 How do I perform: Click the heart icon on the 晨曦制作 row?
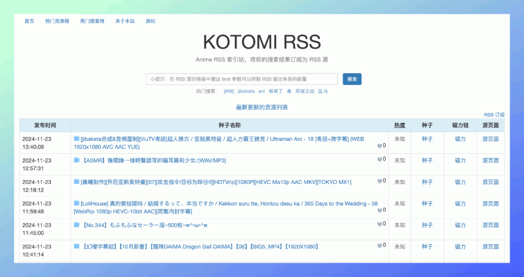click(x=380, y=181)
